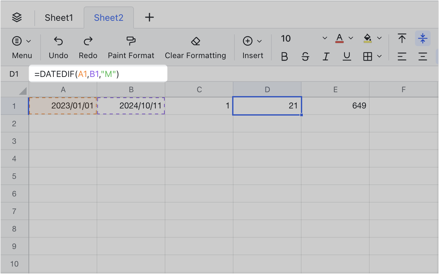Expand the borders dropdown arrow
Image resolution: width=439 pixels, height=274 pixels.
point(379,57)
